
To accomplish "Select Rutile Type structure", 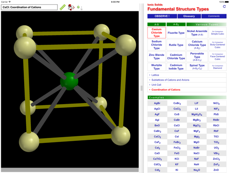I will (x=176, y=45).
